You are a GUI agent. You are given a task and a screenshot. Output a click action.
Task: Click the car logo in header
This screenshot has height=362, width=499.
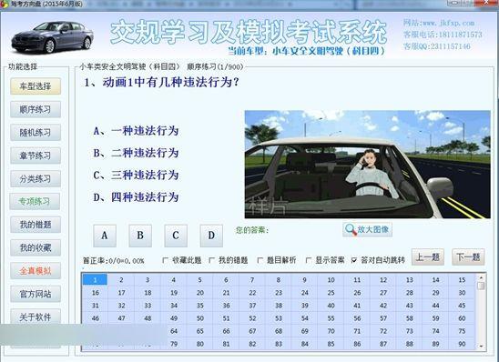pyautogui.click(x=53, y=37)
